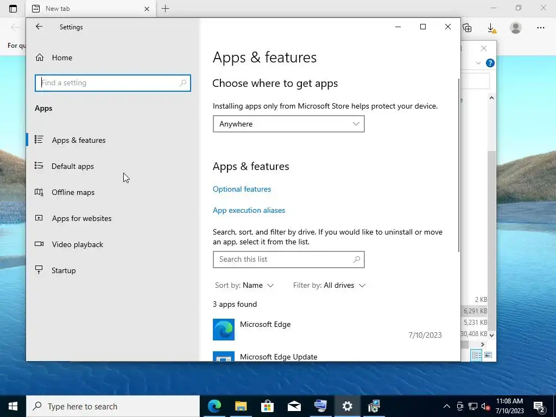The image size is (556, 417).
Task: Open the Mail app from the taskbar
Action: click(294, 406)
